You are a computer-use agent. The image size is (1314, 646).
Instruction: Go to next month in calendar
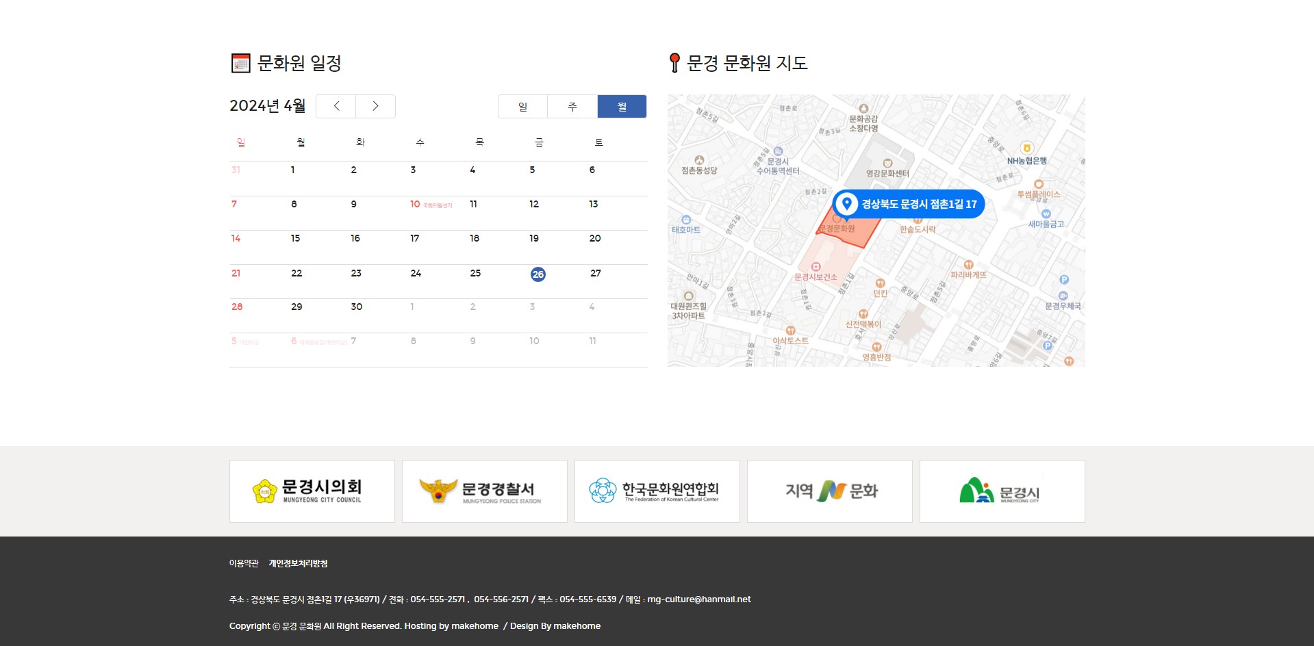coord(375,106)
